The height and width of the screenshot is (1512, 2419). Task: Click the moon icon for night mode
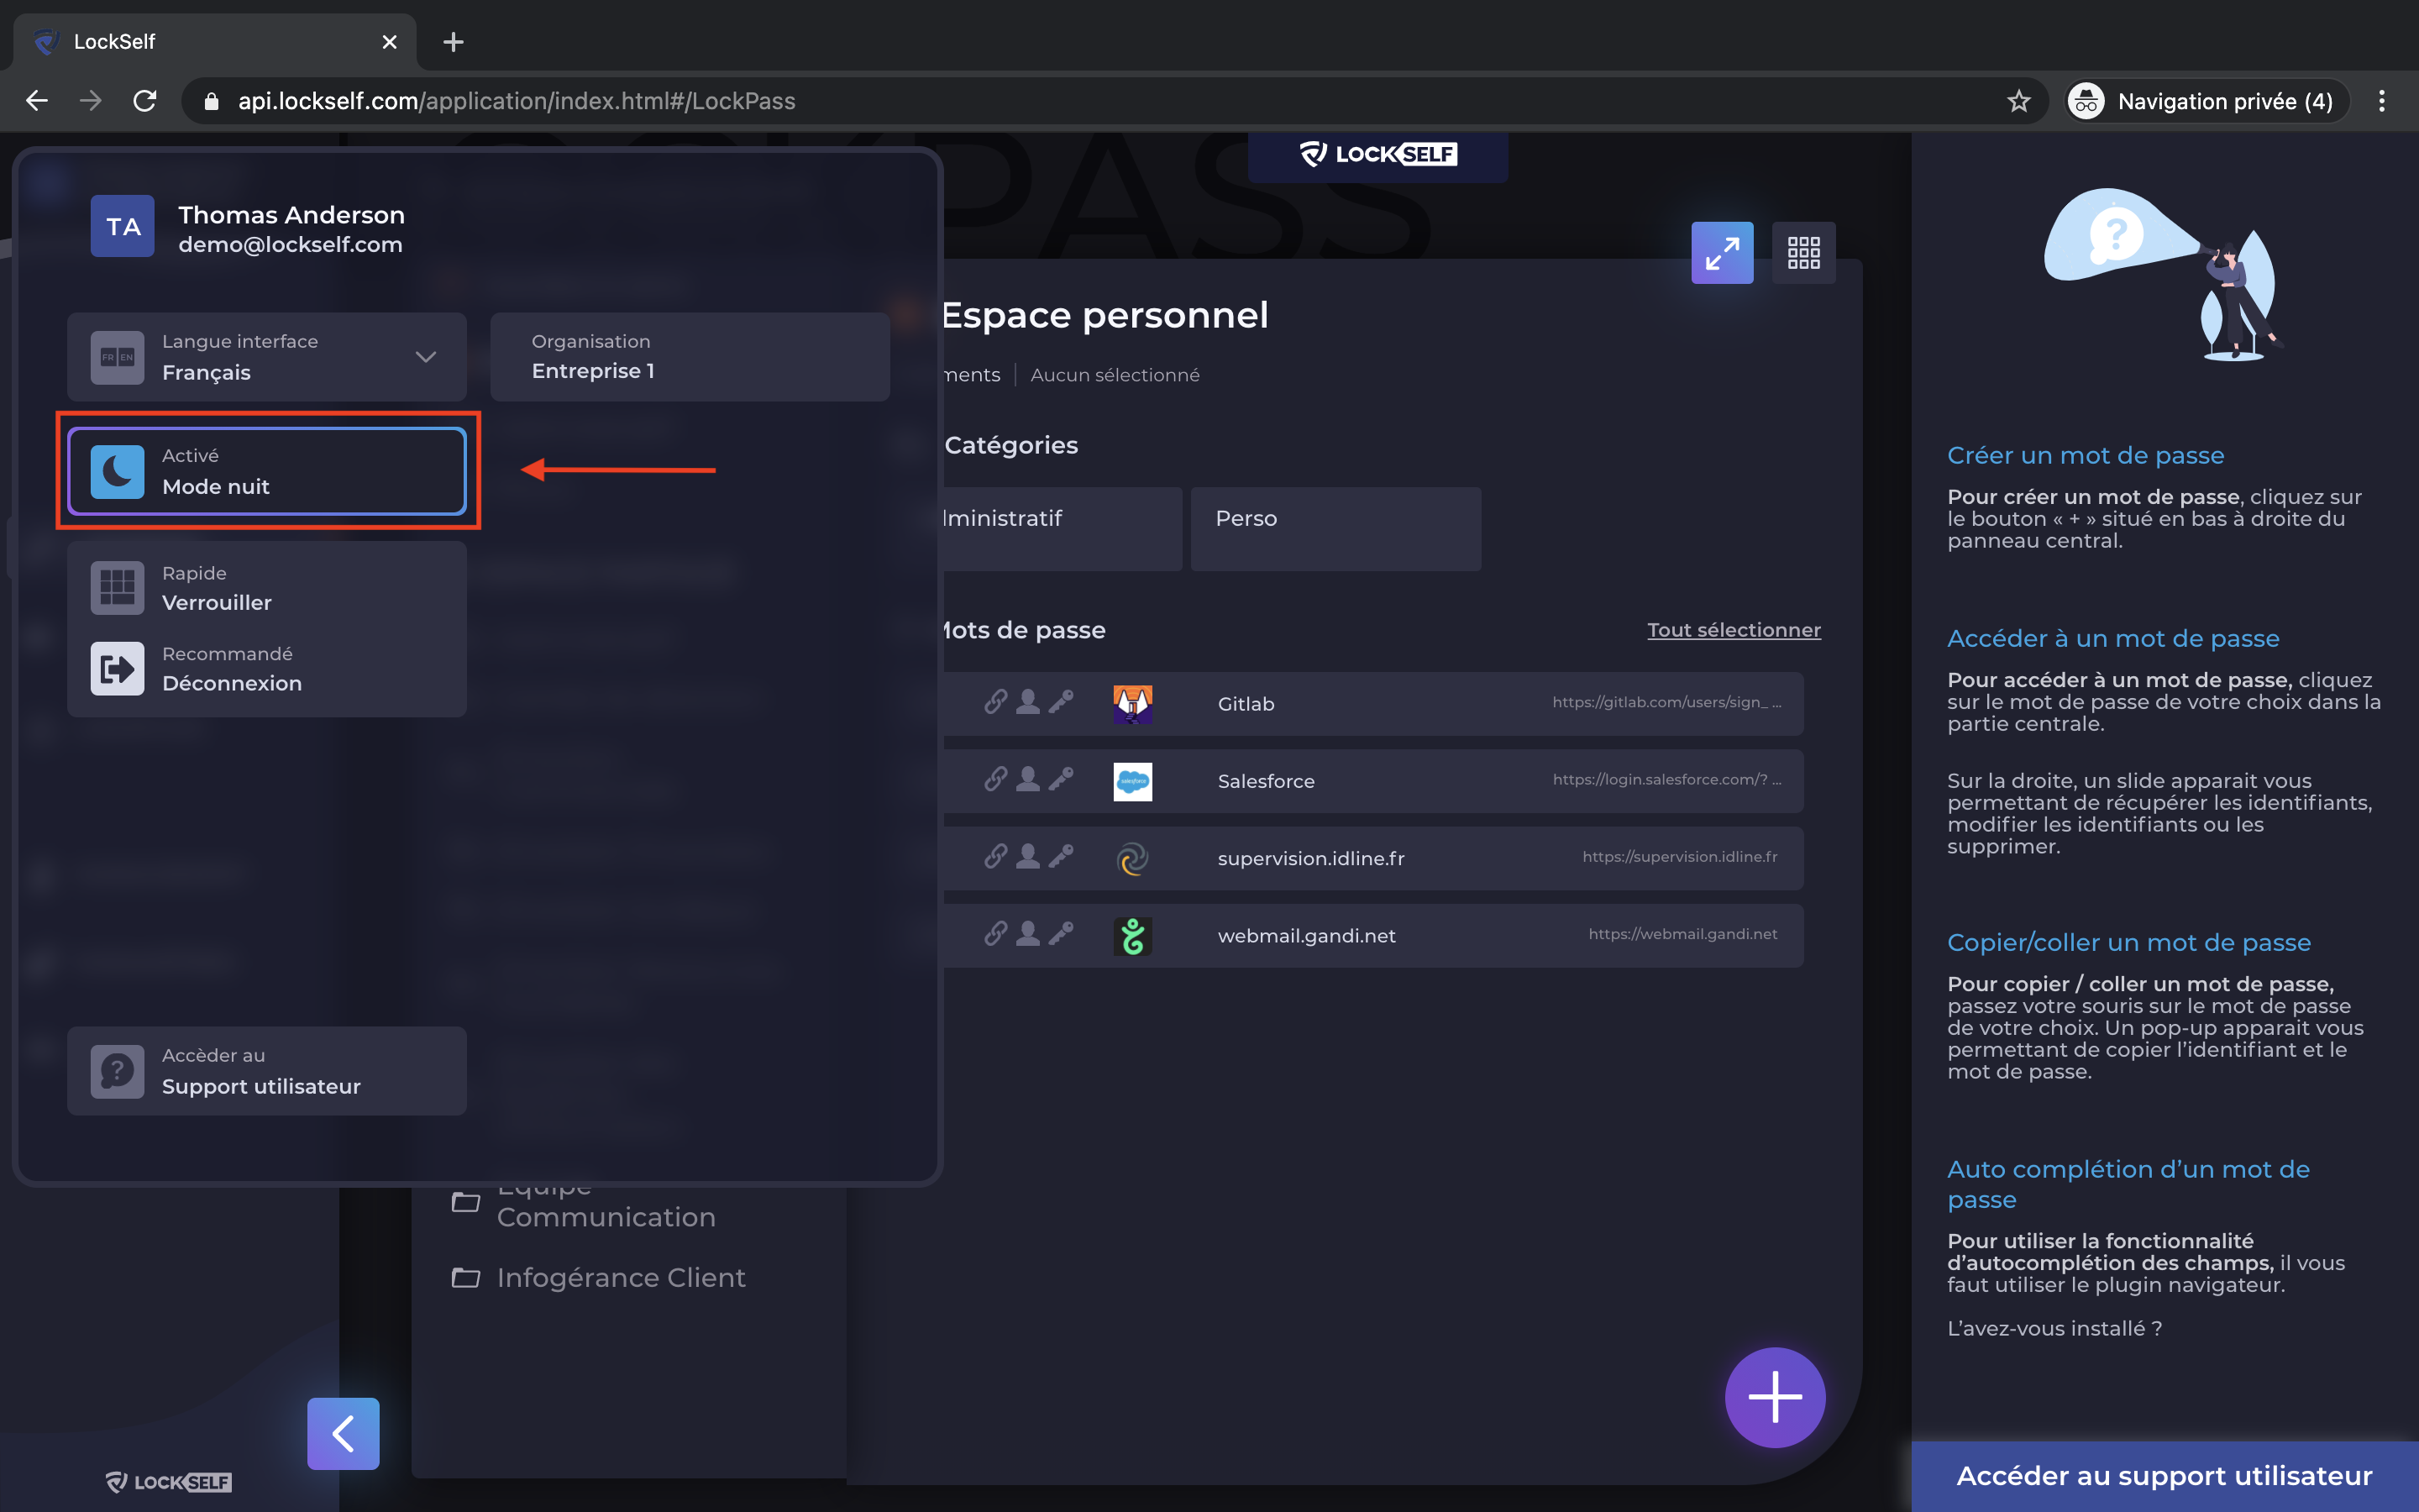pyautogui.click(x=117, y=472)
